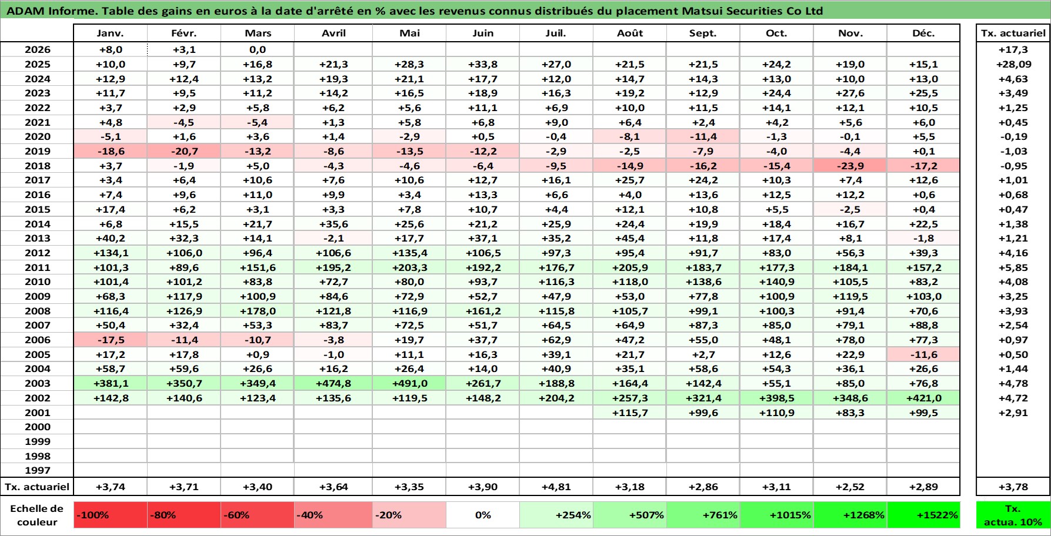Click the +17,3 actuarial rate for 2026
Viewport: 1051px width, 536px height.
[1013, 50]
